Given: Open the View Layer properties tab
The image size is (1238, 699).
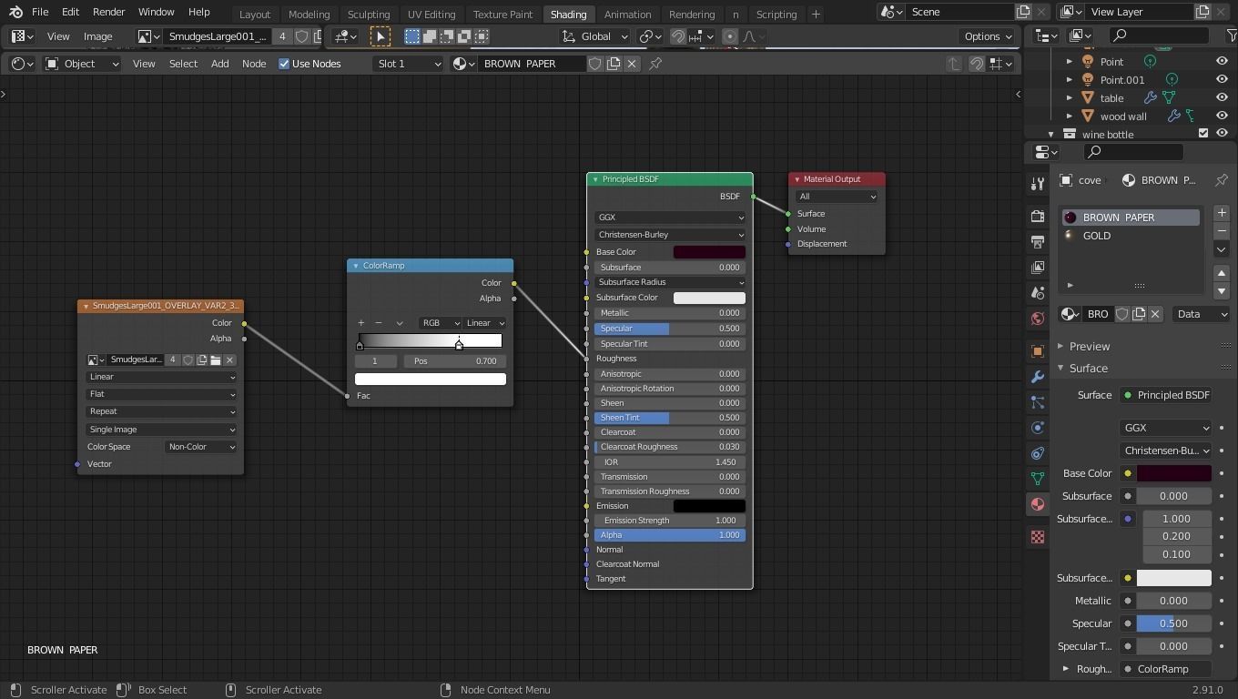Looking at the screenshot, I should pyautogui.click(x=1037, y=267).
